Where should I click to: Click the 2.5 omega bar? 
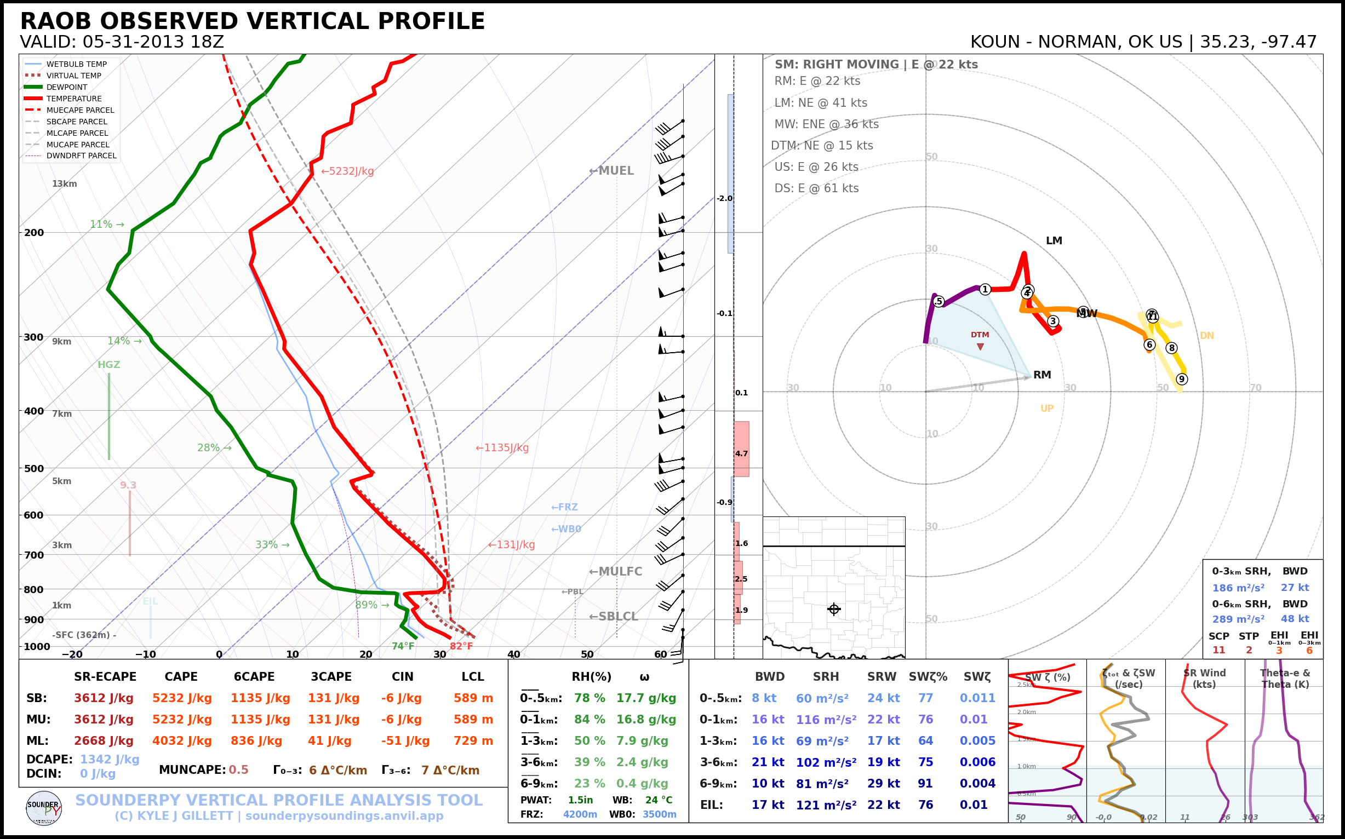pyautogui.click(x=739, y=578)
